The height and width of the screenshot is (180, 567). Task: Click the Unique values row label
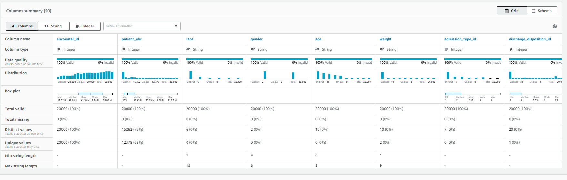(x=18, y=143)
